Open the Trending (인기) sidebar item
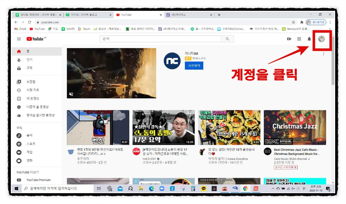 (37, 60)
